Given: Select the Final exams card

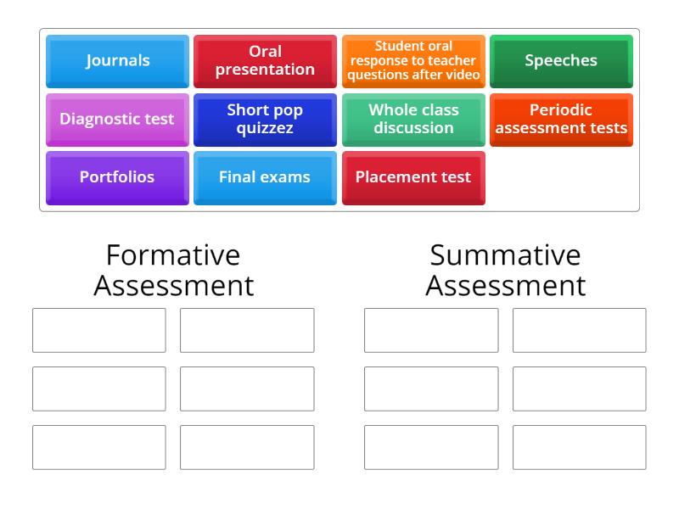Looking at the screenshot, I should pyautogui.click(x=265, y=177).
